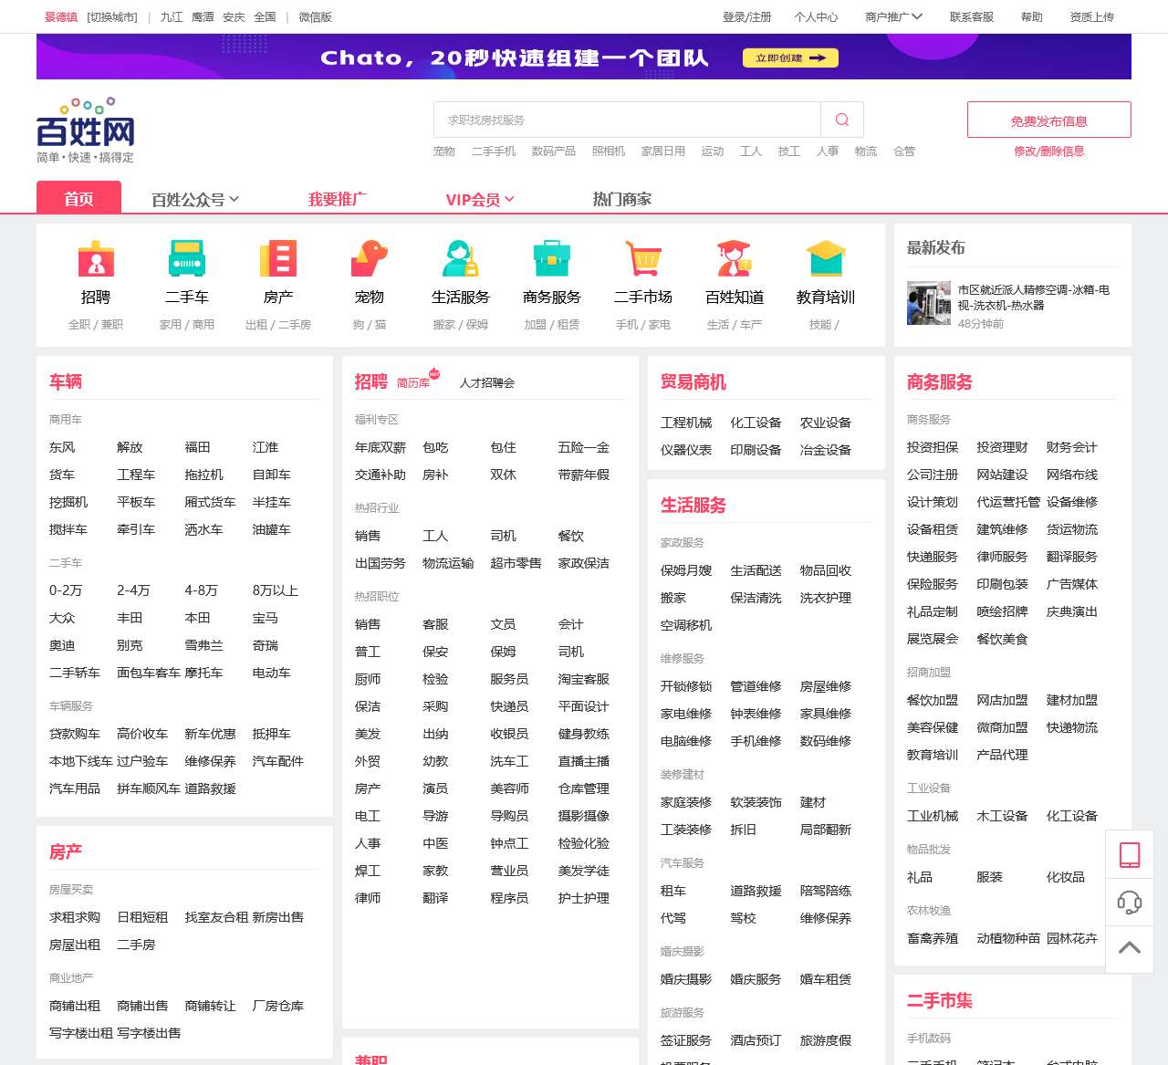Viewport: 1168px width, 1065px height.
Task: Click the 生活服务 person icon
Action: [462, 260]
